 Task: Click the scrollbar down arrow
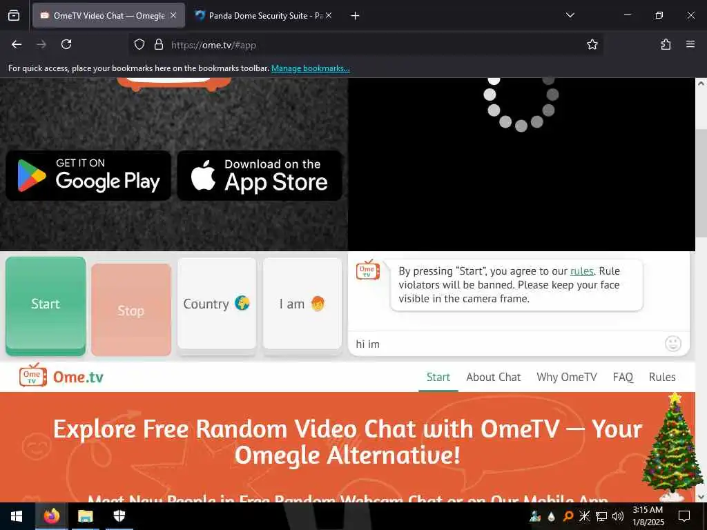click(701, 497)
